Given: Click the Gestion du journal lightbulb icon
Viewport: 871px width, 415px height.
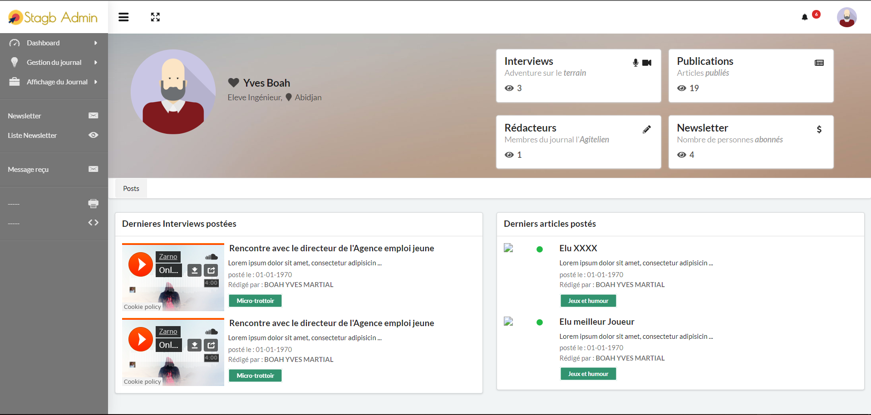Looking at the screenshot, I should [15, 62].
